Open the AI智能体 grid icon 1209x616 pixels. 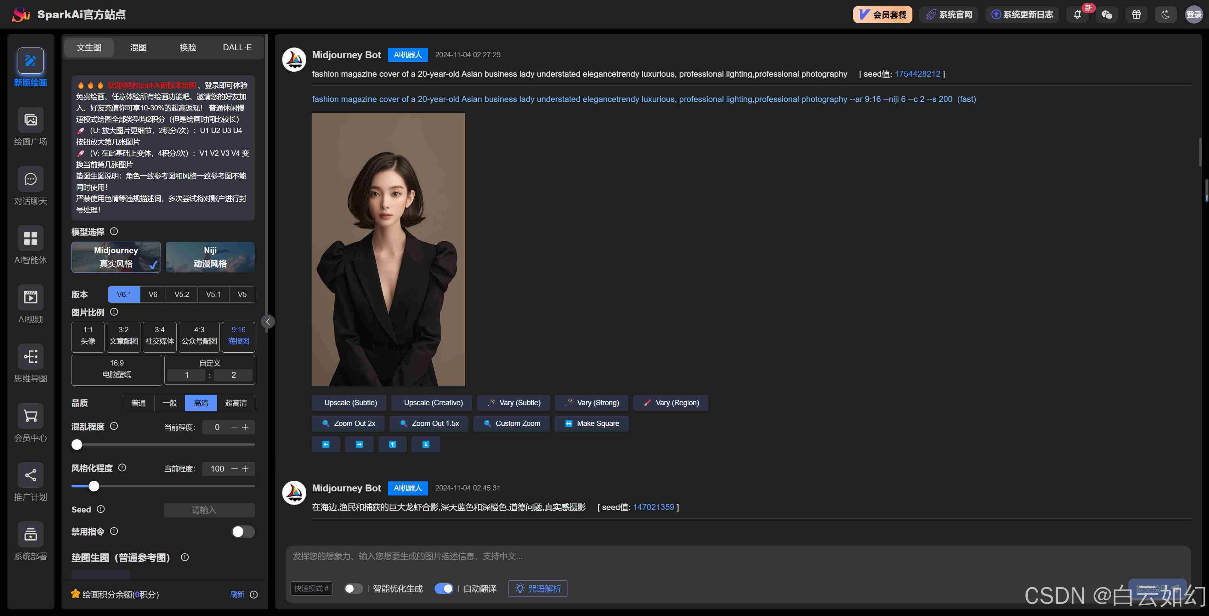point(31,238)
